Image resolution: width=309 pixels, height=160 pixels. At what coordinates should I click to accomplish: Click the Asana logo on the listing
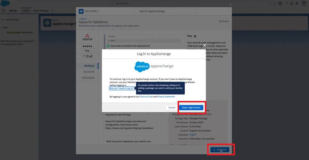(x=87, y=37)
